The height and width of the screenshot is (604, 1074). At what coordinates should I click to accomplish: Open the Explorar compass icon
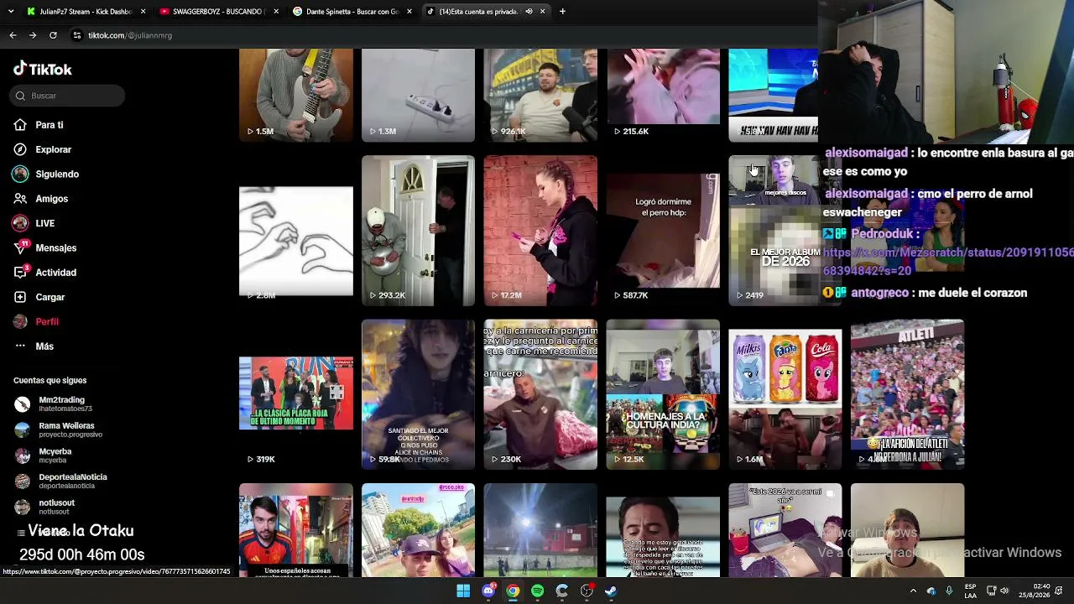tap(20, 149)
